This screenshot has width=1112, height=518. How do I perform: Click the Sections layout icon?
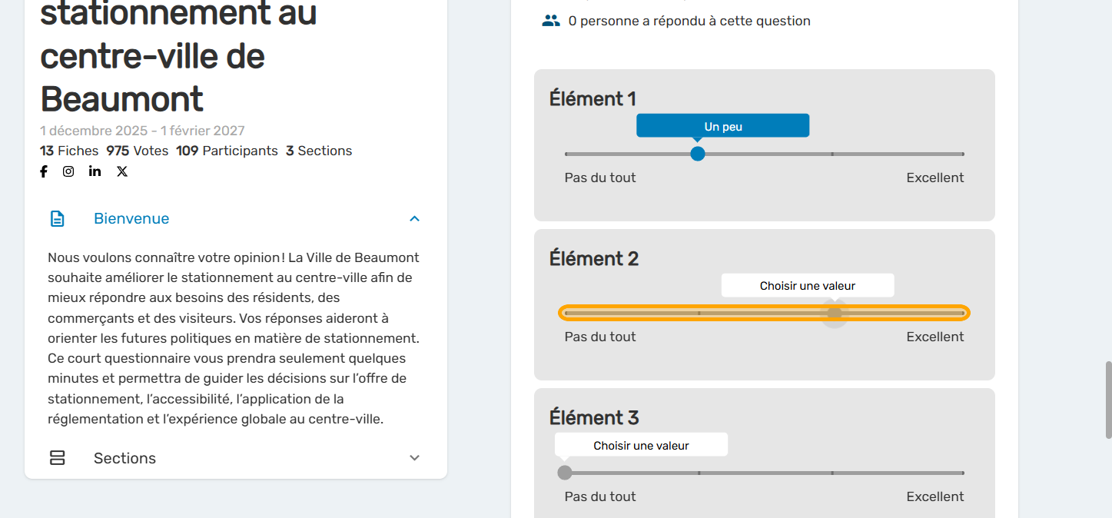coord(58,458)
